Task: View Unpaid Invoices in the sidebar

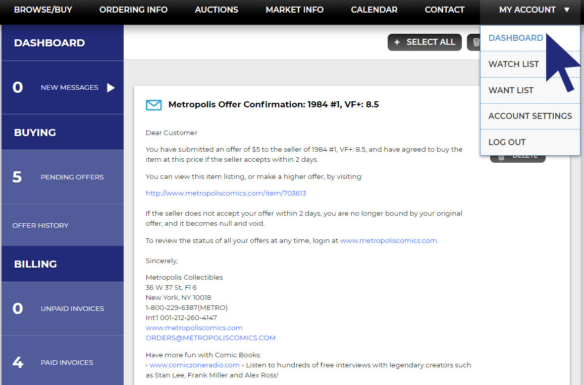Action: tap(63, 309)
